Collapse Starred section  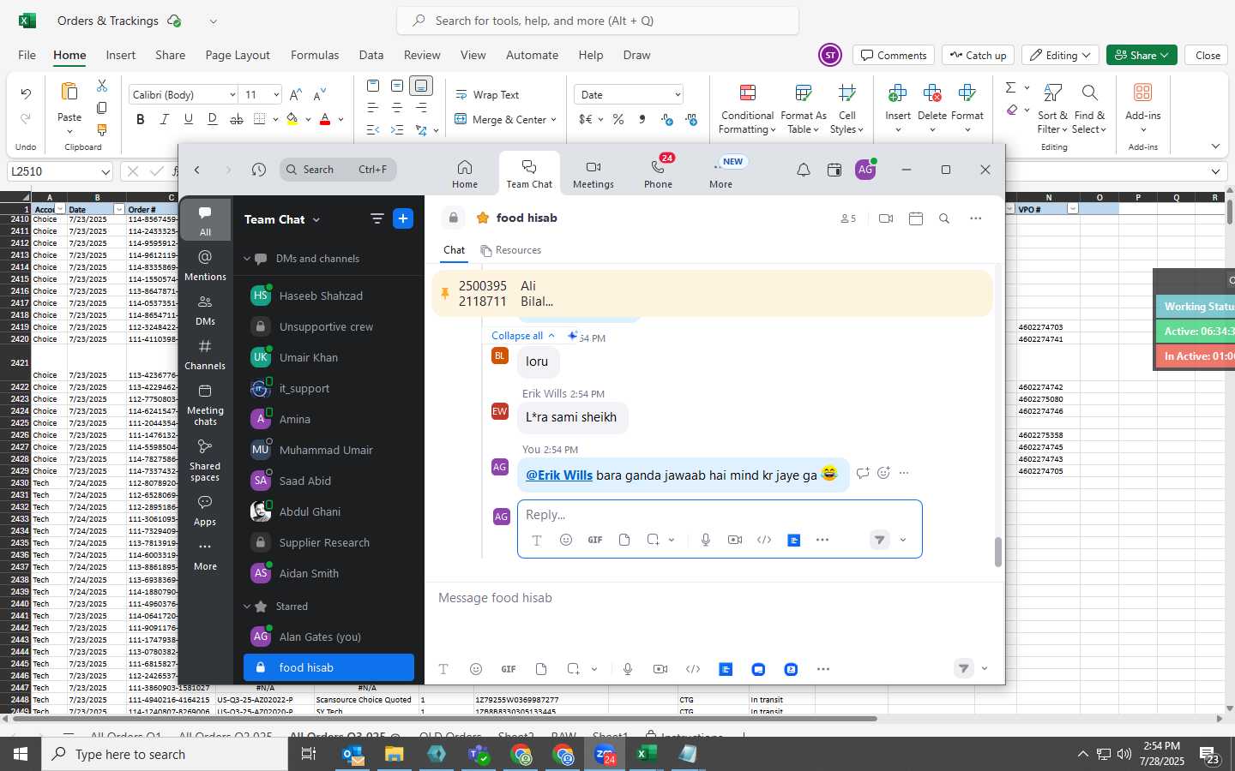pyautogui.click(x=247, y=607)
